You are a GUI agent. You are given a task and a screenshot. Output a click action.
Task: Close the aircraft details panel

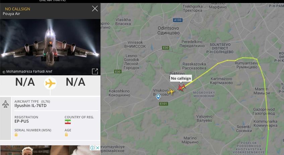[x=95, y=8]
